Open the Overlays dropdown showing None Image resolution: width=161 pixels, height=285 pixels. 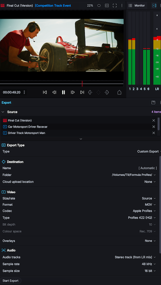(x=150, y=241)
